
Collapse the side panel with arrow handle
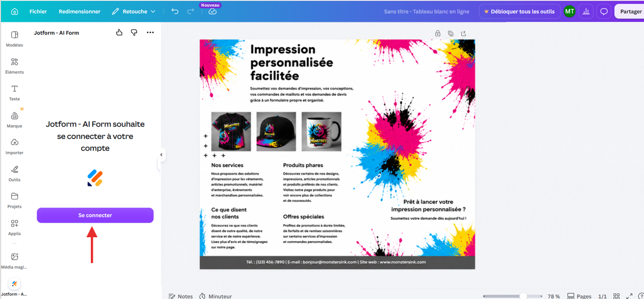point(161,155)
